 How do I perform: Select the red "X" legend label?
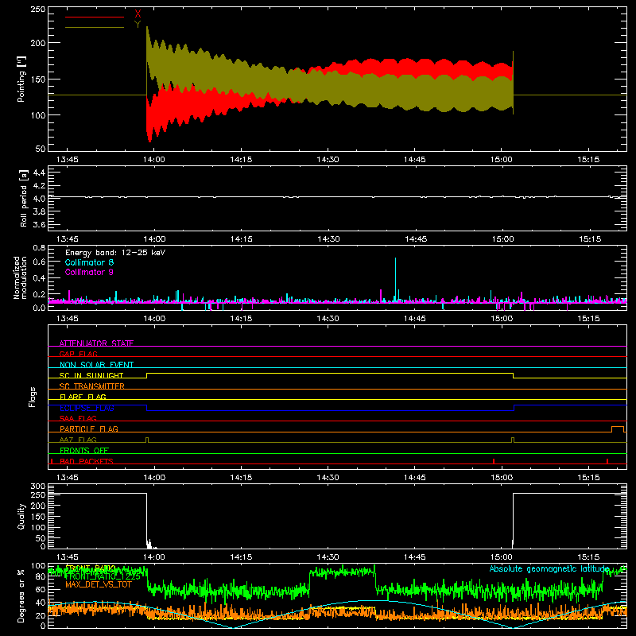tap(138, 14)
